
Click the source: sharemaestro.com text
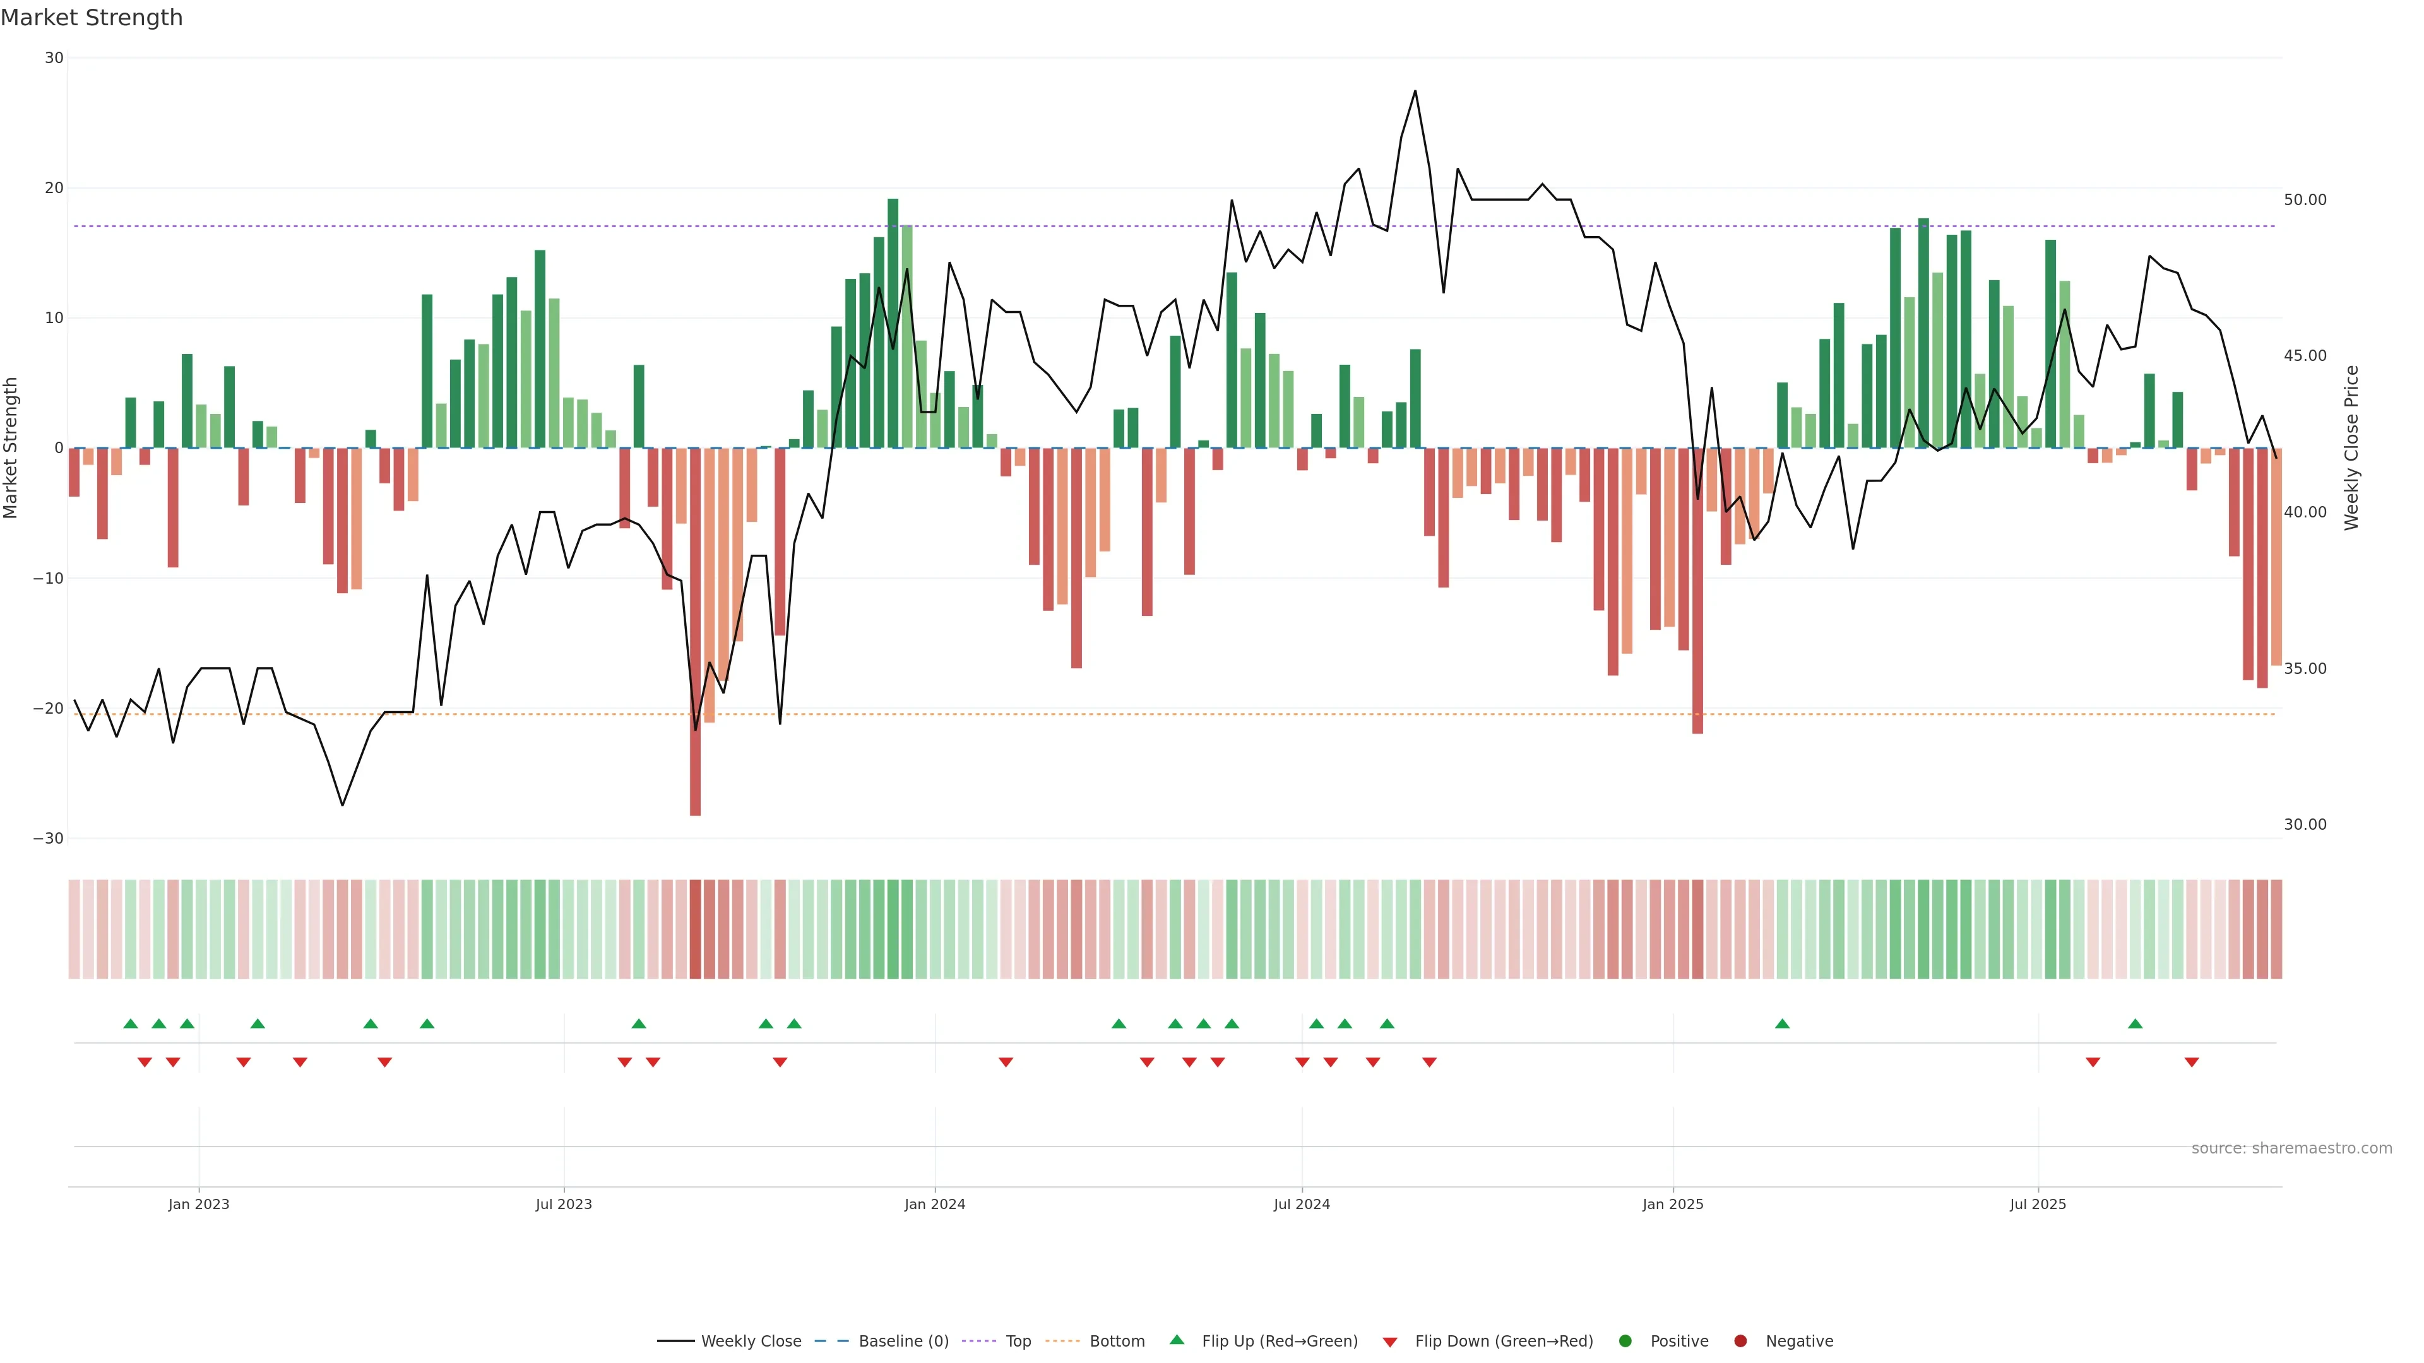tap(2291, 1148)
